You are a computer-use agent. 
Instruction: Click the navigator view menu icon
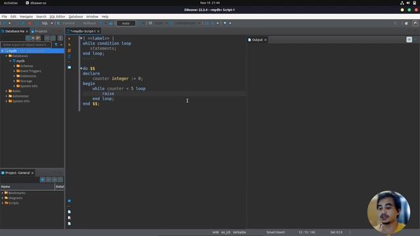(60, 38)
